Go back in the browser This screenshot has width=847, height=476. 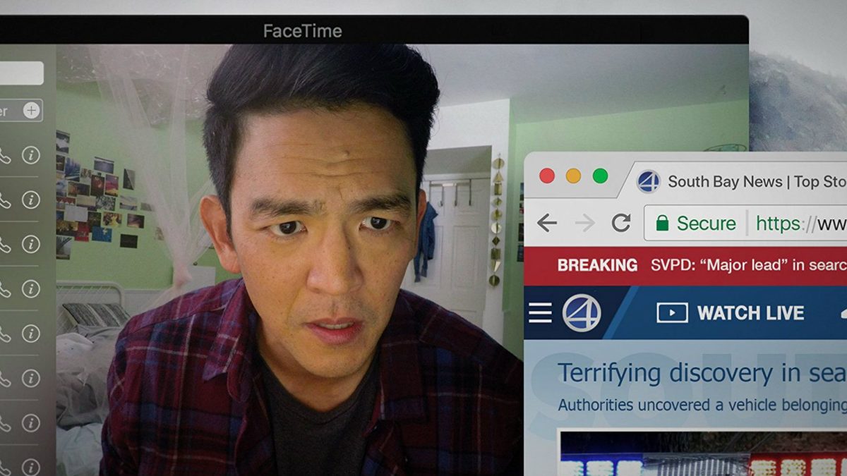(546, 224)
